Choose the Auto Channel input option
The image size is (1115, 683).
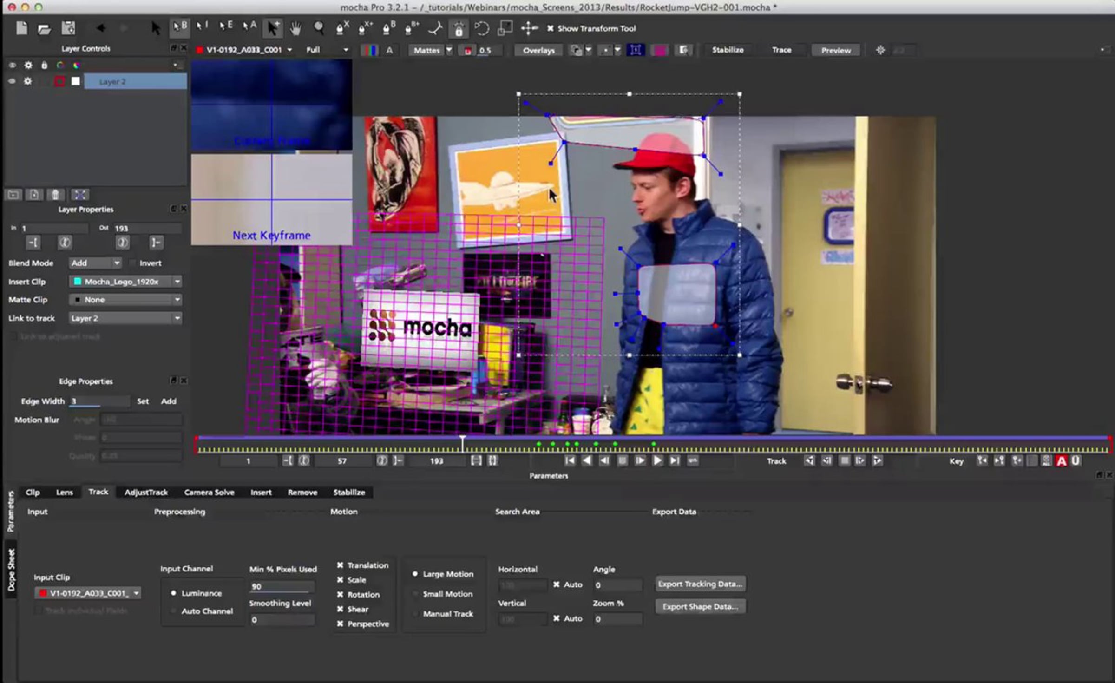(x=173, y=611)
